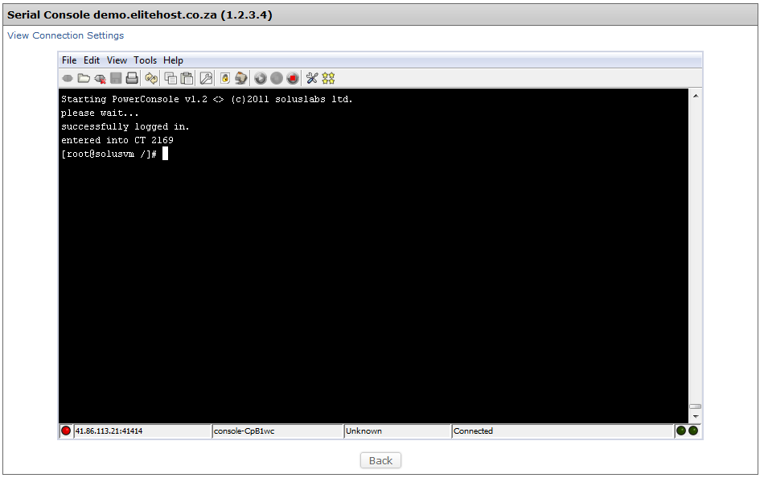Click the disconnect plug icon with red X

click(x=100, y=79)
